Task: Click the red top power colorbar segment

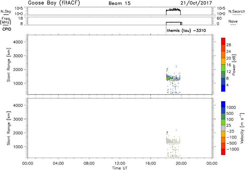Action: click(x=223, y=41)
